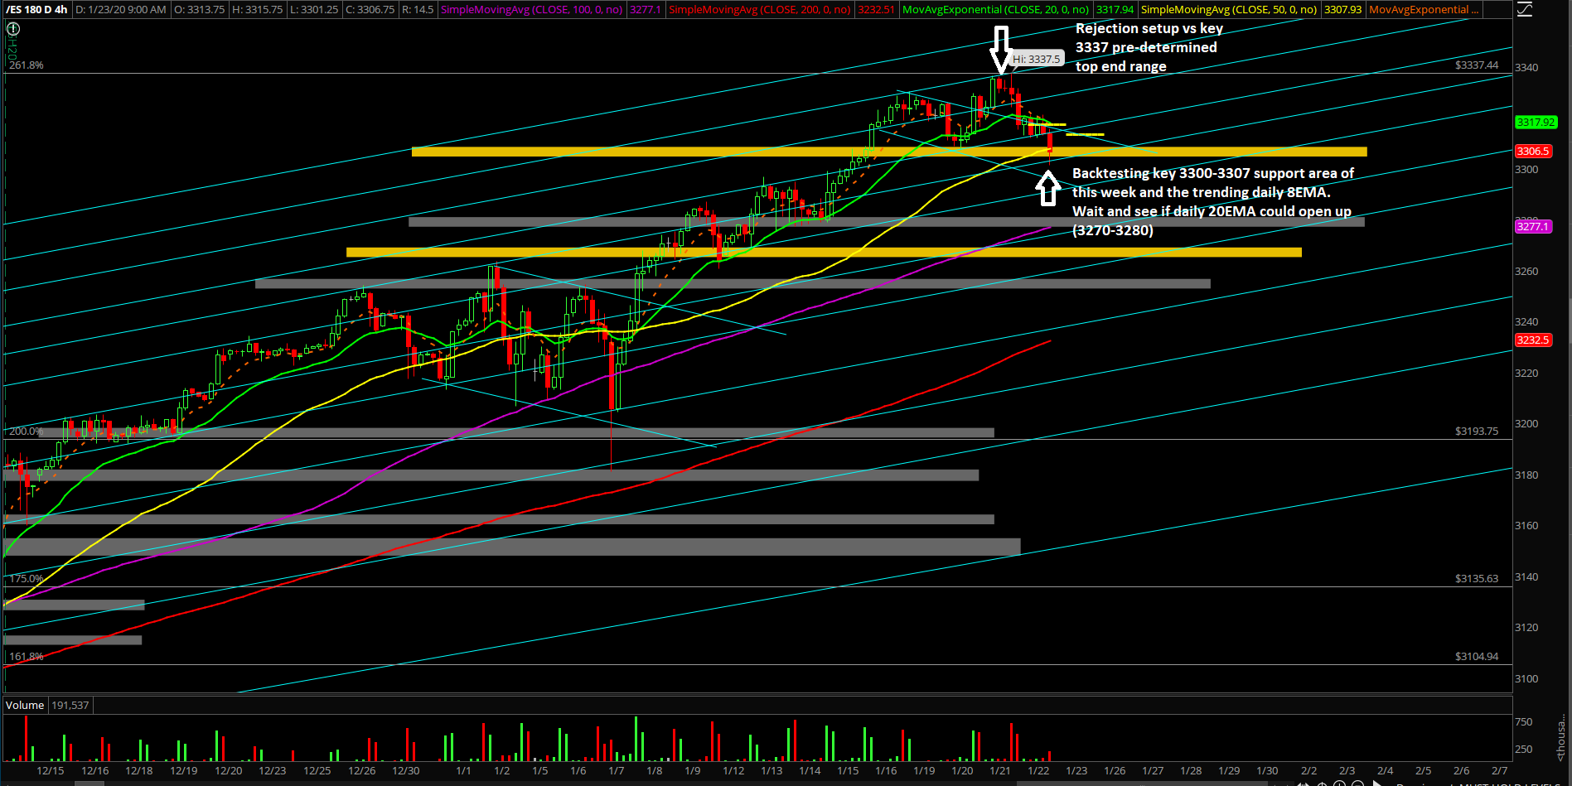Click the date readout 1/23/20 9:00 AM
This screenshot has width=1572, height=786.
pyautogui.click(x=121, y=10)
